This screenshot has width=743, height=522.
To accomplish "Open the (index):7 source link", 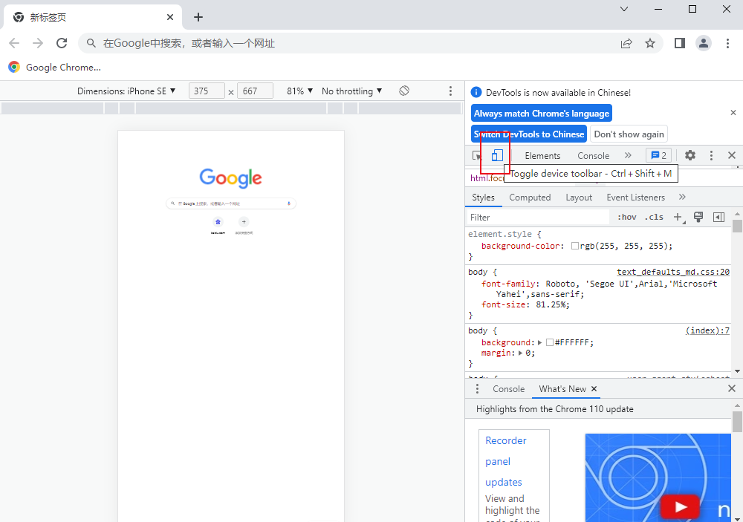I will 707,330.
